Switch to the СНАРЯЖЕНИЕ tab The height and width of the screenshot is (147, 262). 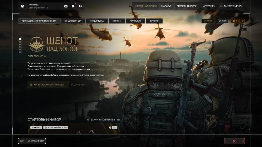73,21
